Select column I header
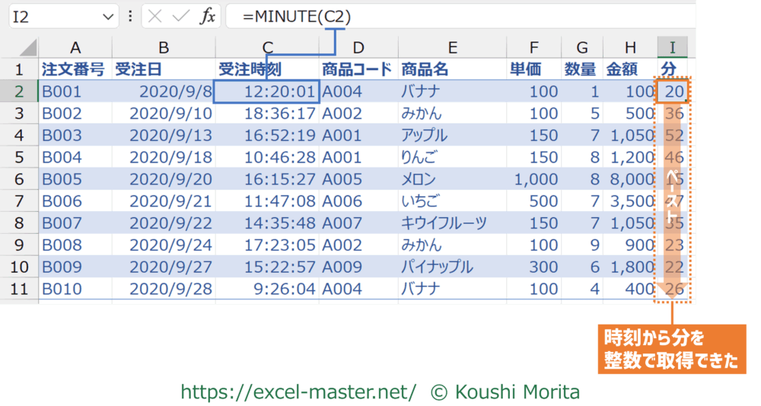 pyautogui.click(x=672, y=48)
